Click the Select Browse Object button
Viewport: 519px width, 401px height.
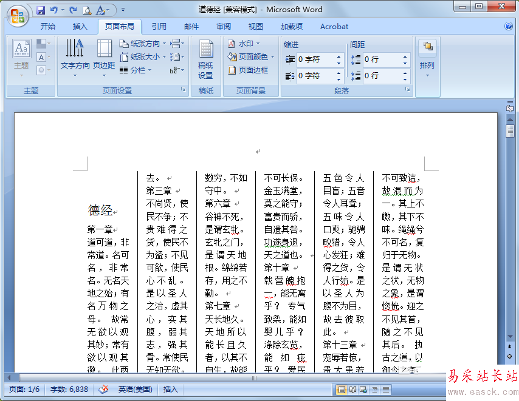click(x=510, y=356)
